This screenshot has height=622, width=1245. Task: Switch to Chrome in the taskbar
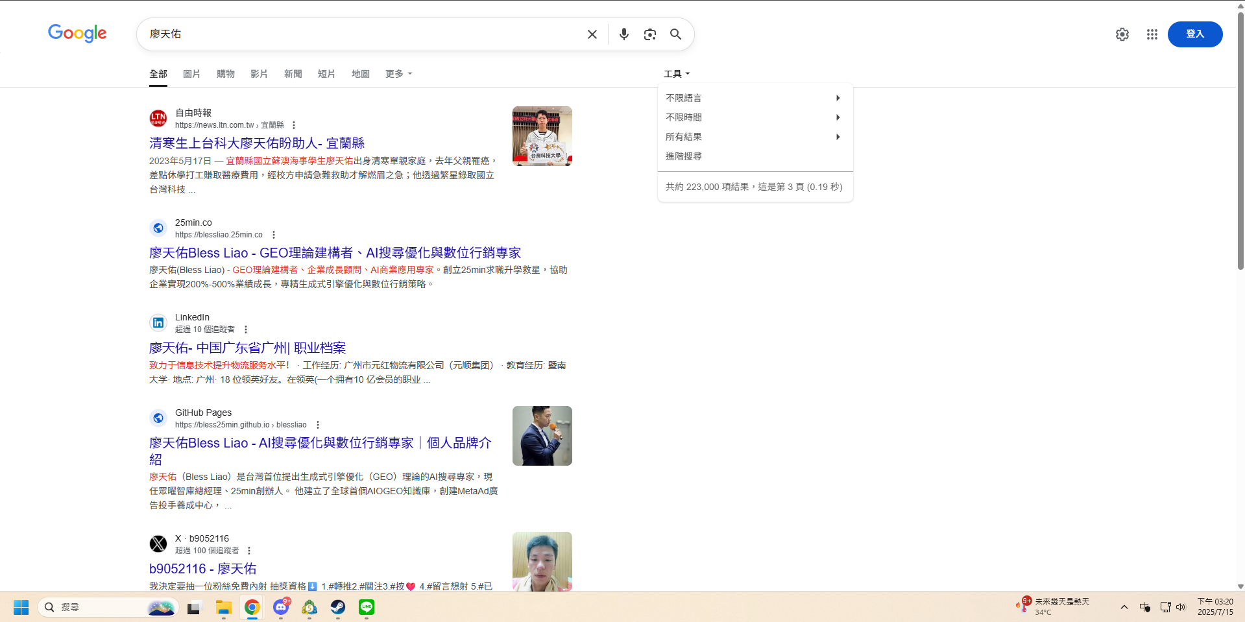[x=252, y=608]
